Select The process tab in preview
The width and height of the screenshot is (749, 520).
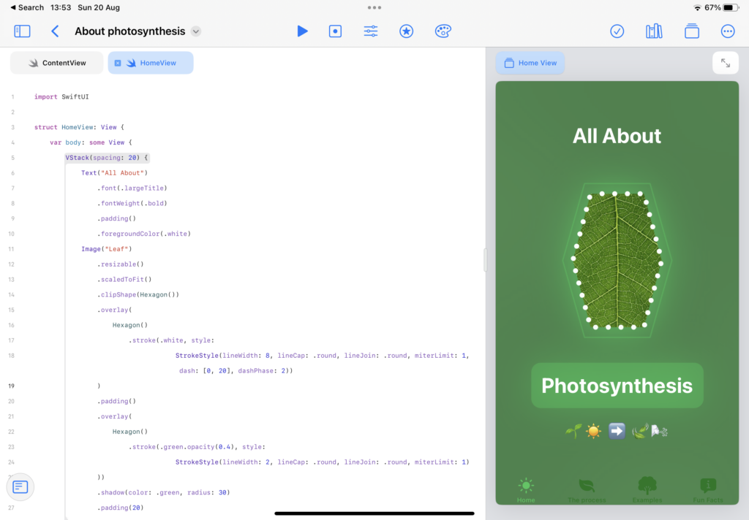coord(587,490)
